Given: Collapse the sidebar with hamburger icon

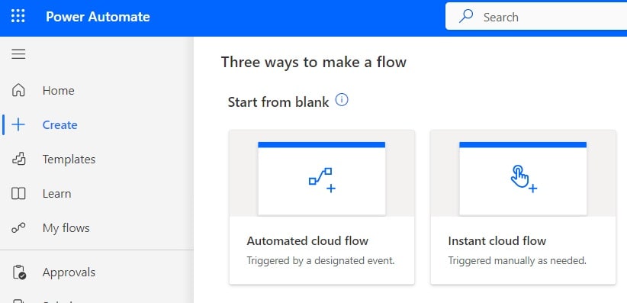Looking at the screenshot, I should pos(18,54).
